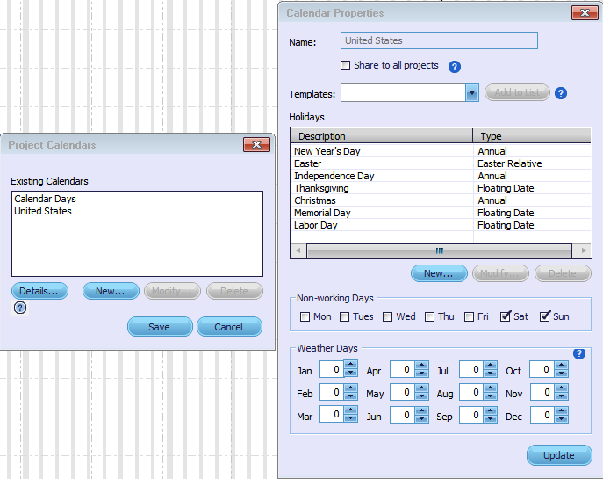Increase Oct weather days with up arrow
The width and height of the screenshot is (603, 479).
pyautogui.click(x=562, y=364)
